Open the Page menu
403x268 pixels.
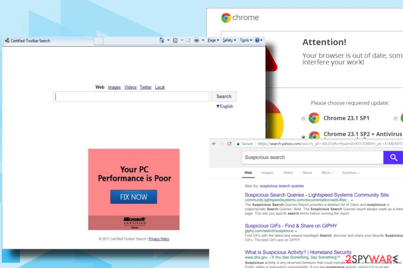(213, 40)
